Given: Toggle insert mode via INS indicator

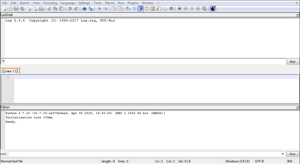Looking at the screenshot, I should (x=290, y=161).
